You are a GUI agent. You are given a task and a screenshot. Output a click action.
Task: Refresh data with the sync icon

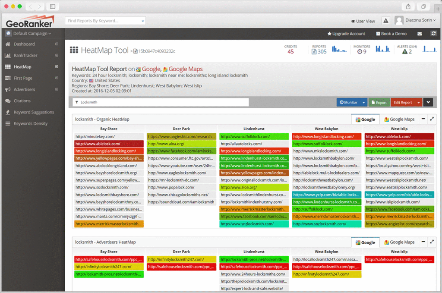[434, 33]
